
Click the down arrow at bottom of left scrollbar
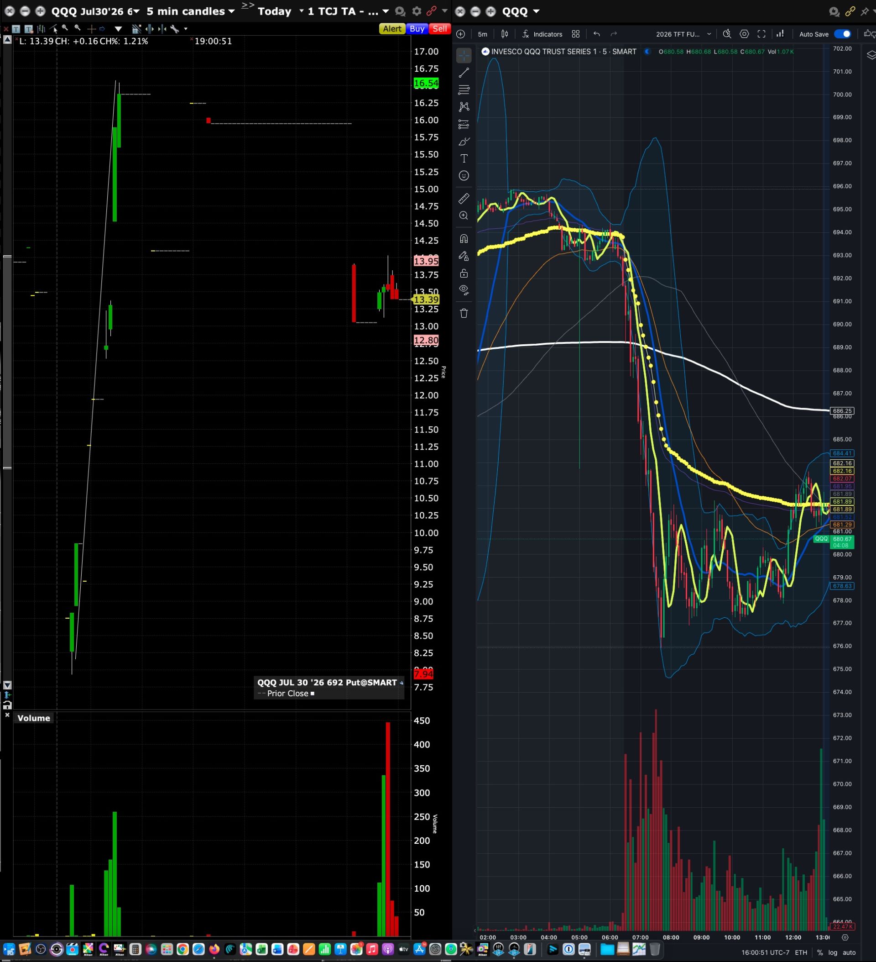(7, 685)
